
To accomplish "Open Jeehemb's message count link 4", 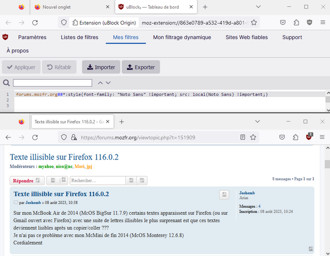I will point(259,206).
